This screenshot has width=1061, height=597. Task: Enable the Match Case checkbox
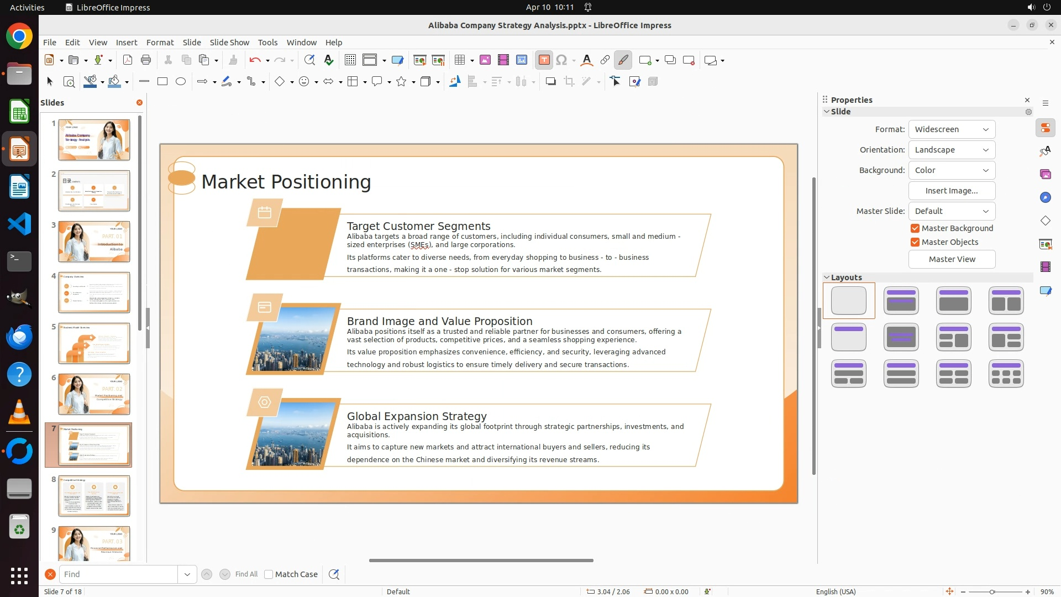pyautogui.click(x=269, y=574)
